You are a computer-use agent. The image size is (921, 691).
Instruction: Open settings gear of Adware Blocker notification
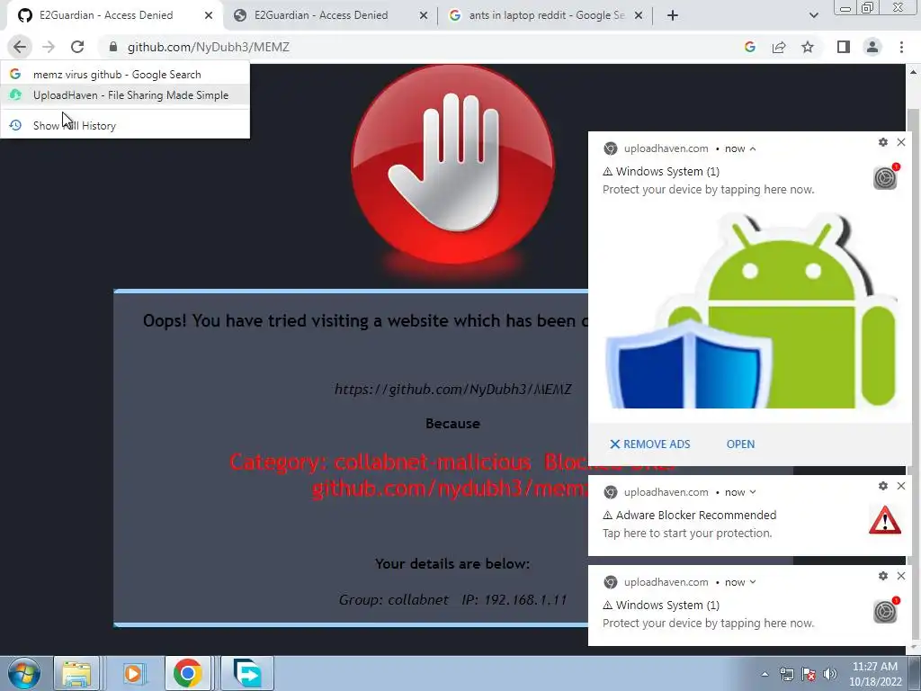click(883, 486)
